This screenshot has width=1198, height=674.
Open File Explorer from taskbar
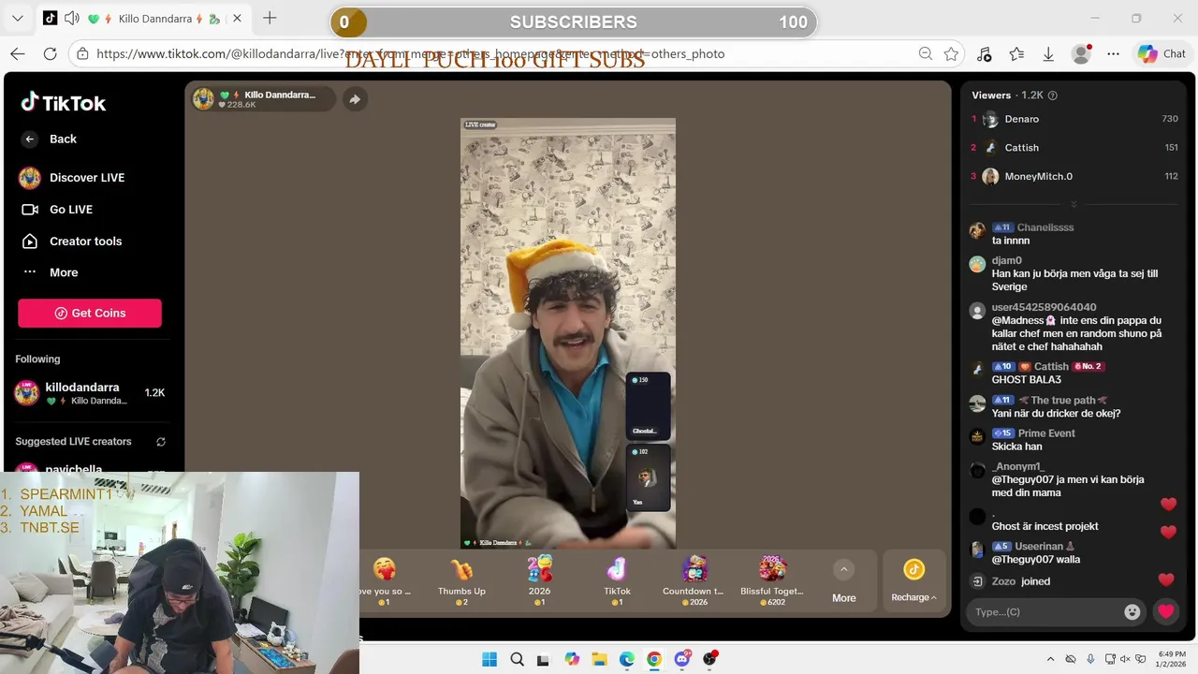tap(599, 659)
